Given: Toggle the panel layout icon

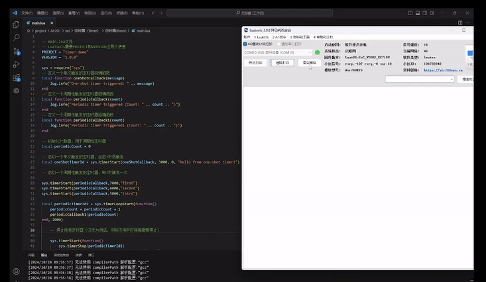Looking at the screenshot, I should 418,13.
